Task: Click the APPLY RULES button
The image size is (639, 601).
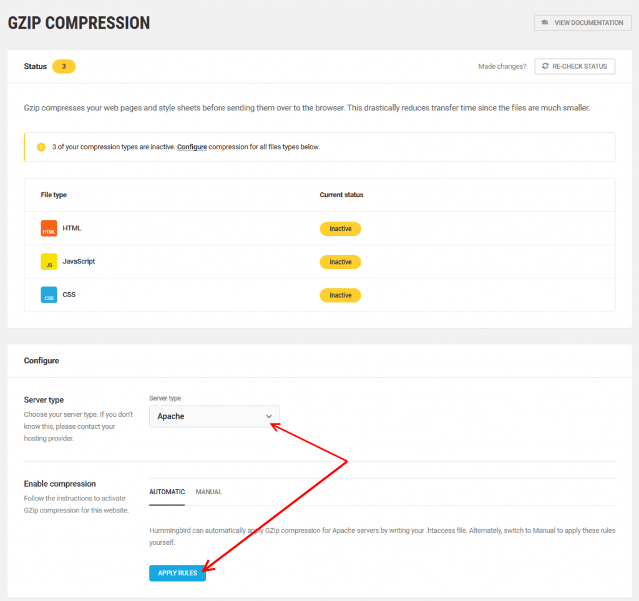Action: pos(177,573)
